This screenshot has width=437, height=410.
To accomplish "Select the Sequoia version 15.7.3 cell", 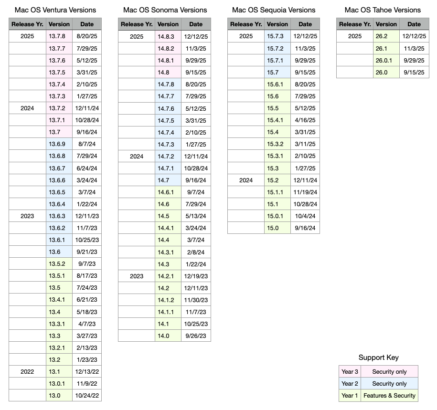I will click(277, 36).
